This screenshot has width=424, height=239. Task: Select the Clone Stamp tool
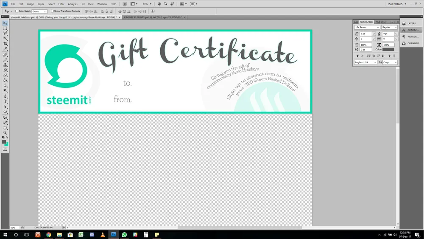pyautogui.click(x=5, y=65)
